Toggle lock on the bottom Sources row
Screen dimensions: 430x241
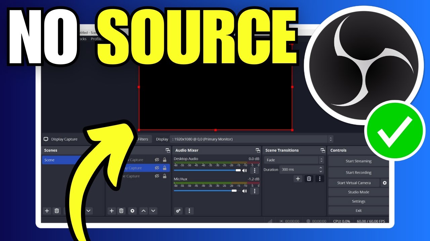click(165, 176)
